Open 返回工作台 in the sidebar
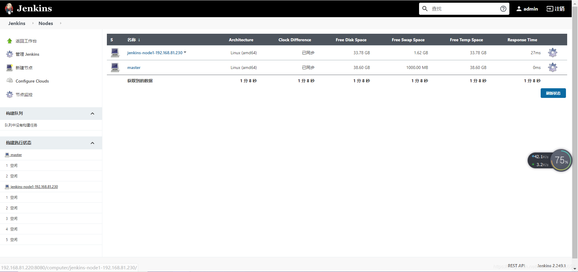578x272 pixels. point(26,41)
